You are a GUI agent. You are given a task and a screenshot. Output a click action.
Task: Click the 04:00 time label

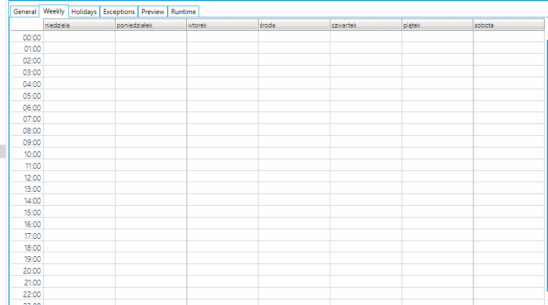point(32,84)
